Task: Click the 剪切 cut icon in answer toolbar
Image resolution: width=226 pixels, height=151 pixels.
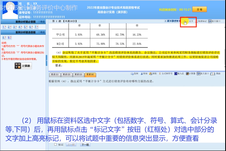Action: [x=144, y=74]
